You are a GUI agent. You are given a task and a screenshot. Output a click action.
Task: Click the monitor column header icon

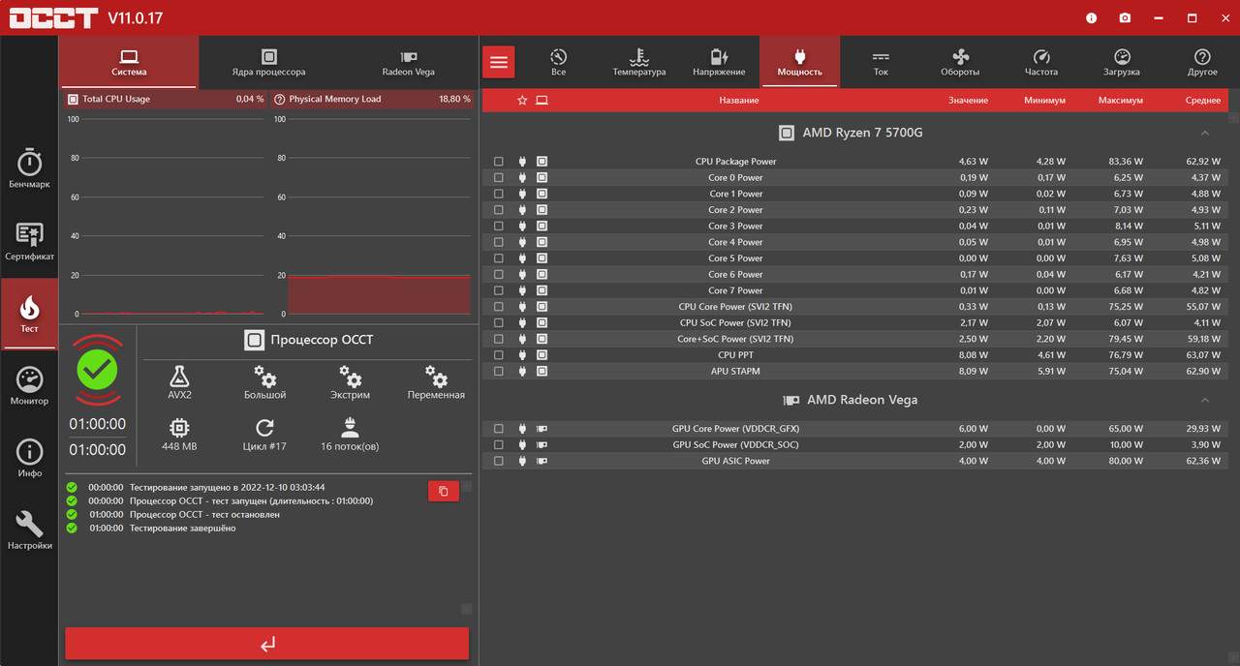[542, 100]
